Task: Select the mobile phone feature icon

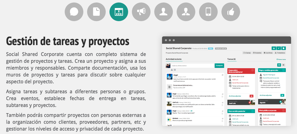Action: pyautogui.click(x=208, y=12)
